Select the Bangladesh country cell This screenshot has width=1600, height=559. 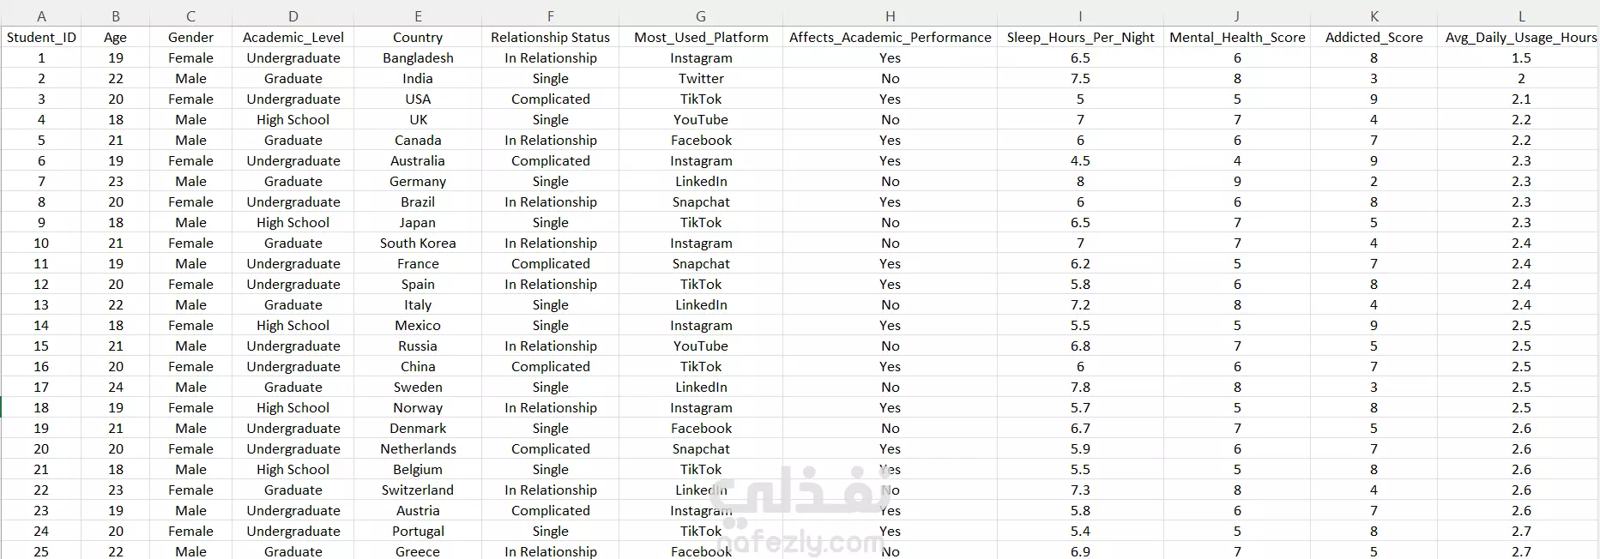click(418, 57)
